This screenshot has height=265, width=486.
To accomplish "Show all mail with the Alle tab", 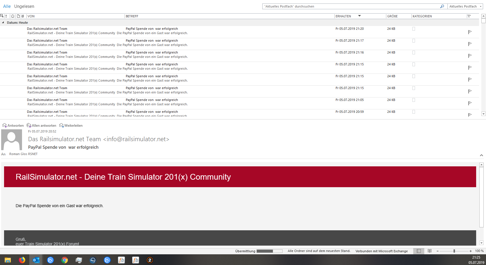I will click(x=7, y=6).
